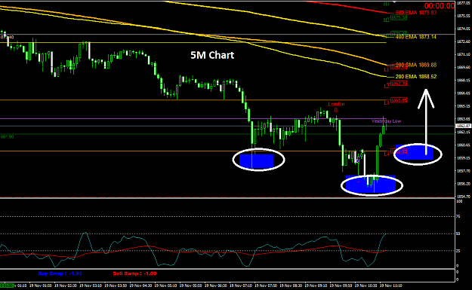Click 1872.60 on the price scale
Image resolution: width=472 pixels, height=290 pixels.
(x=464, y=41)
